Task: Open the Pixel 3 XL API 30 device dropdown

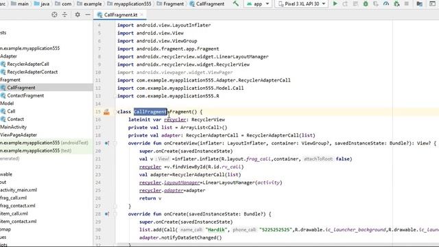Action: pyautogui.click(x=302, y=4)
